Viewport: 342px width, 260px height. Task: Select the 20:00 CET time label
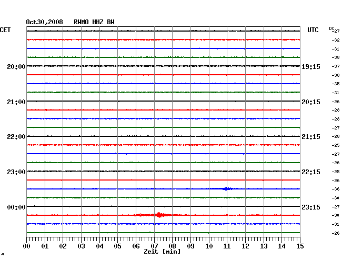pos(16,66)
